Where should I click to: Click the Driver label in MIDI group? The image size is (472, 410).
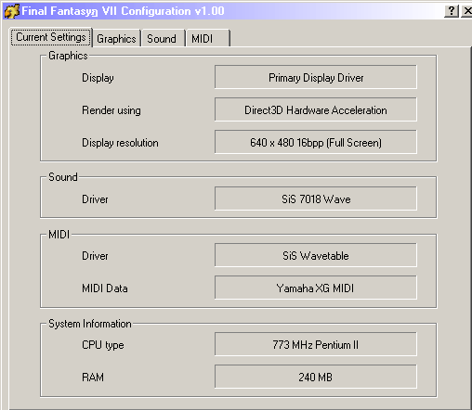(95, 256)
